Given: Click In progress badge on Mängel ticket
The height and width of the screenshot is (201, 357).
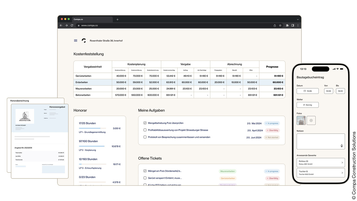Looking at the screenshot, I should 272,171.
